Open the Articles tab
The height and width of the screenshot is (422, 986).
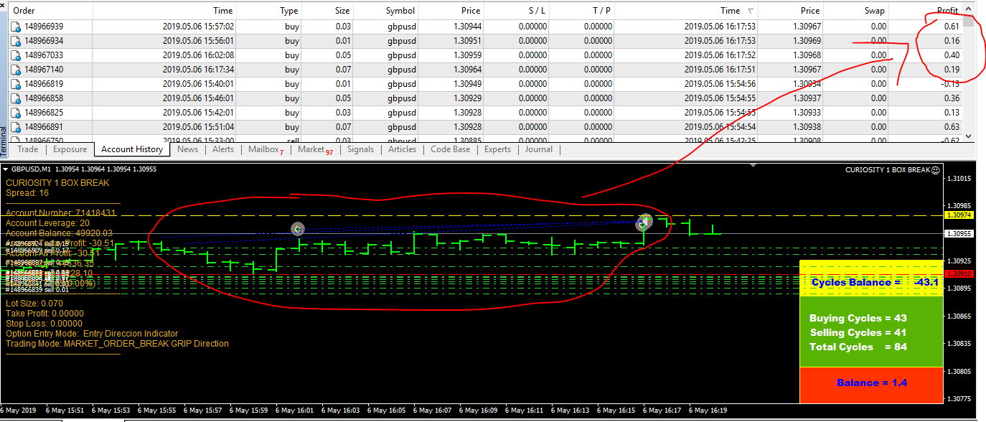(402, 149)
